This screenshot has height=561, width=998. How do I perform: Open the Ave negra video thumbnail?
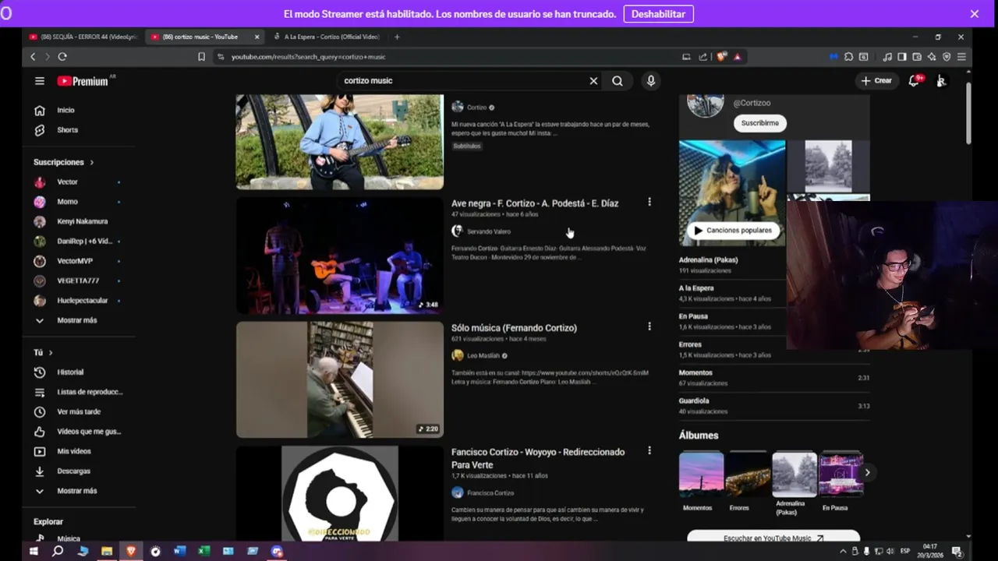click(x=340, y=255)
